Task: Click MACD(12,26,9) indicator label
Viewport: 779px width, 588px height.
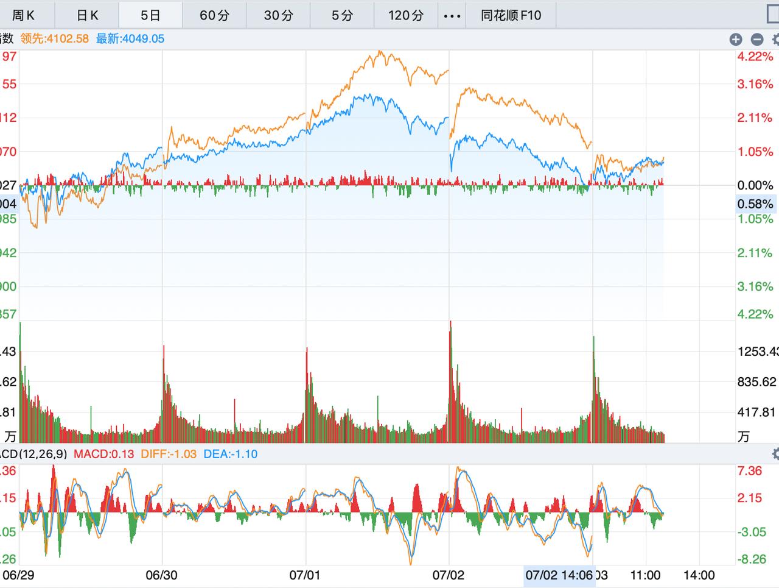Action: click(x=33, y=454)
